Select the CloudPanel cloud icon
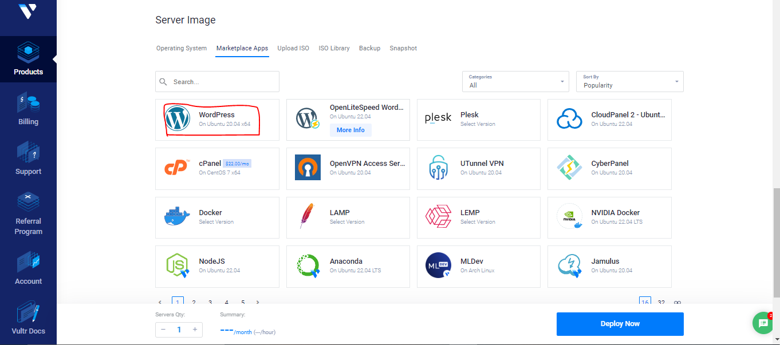The image size is (780, 345). 570,119
